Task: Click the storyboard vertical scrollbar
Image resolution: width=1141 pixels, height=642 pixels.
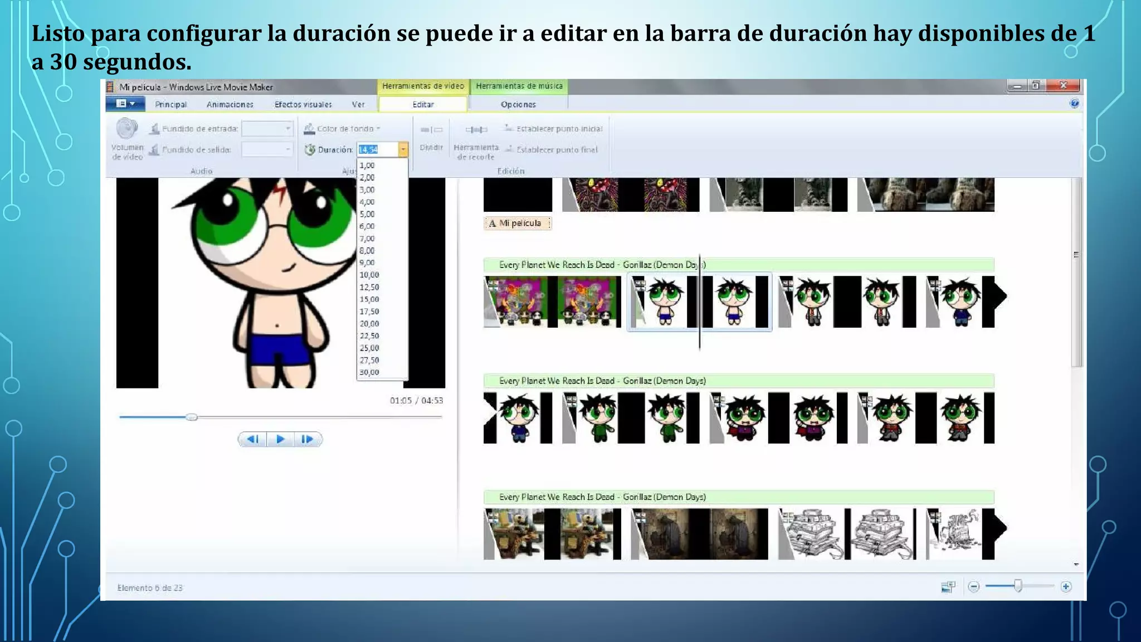Action: (x=1076, y=273)
